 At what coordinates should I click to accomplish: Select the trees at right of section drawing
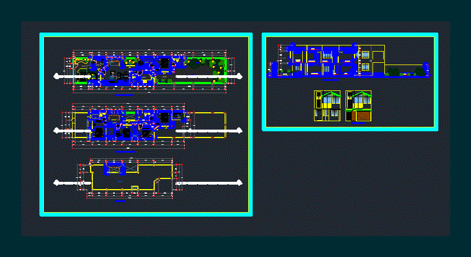point(394,72)
